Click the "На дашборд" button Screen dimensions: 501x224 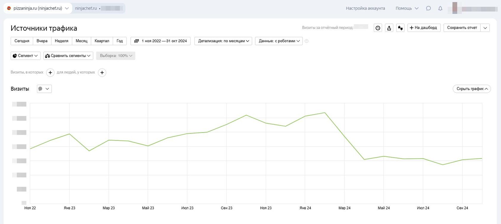(x=424, y=28)
